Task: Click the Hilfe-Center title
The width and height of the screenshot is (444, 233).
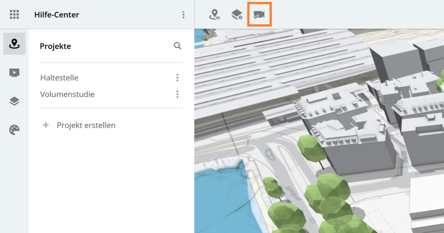Action: 56,15
